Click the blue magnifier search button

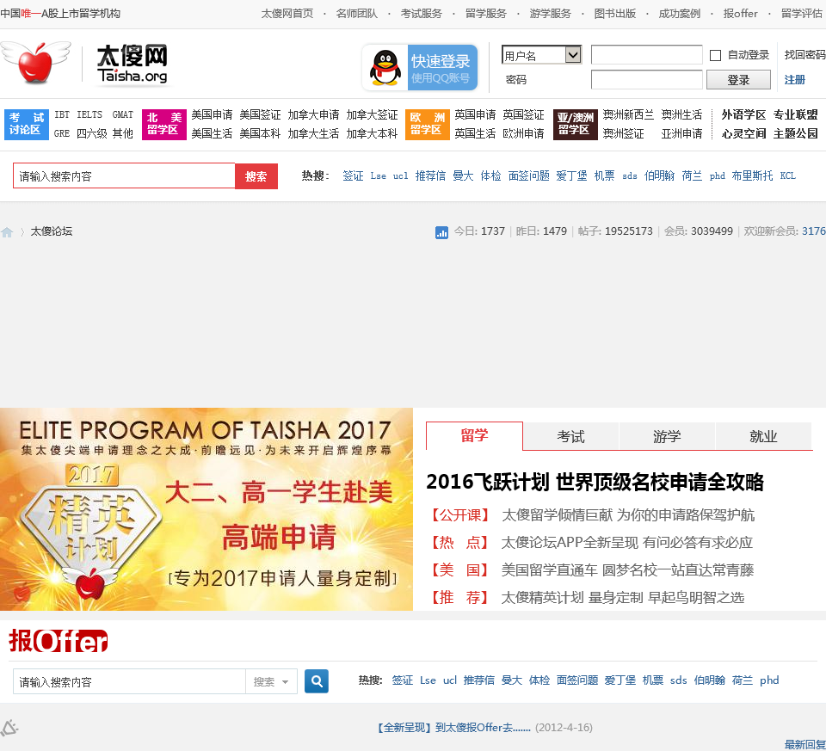click(317, 681)
